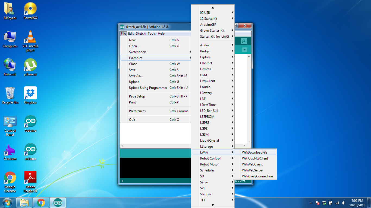Switch to Arduino in the taskbar
This screenshot has width=371, height=208.
58,203
